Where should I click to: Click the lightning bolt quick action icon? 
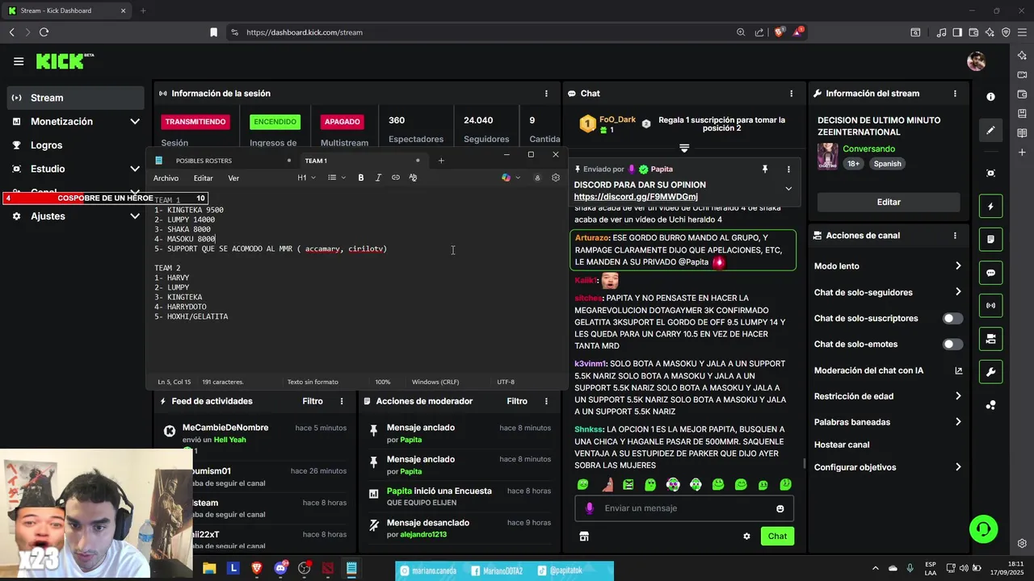coord(990,207)
